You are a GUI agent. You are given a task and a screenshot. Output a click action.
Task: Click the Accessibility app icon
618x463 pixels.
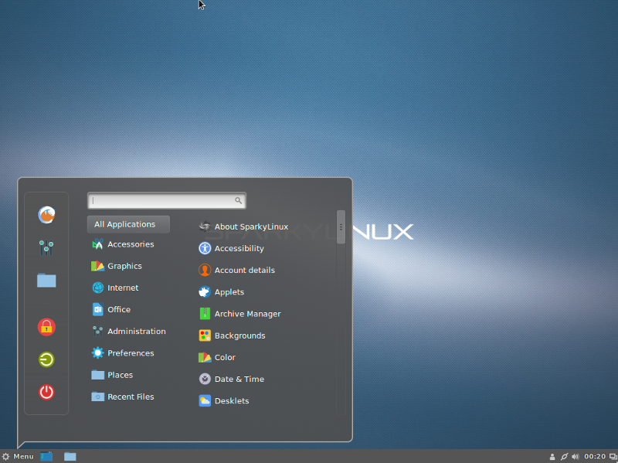[x=205, y=248]
